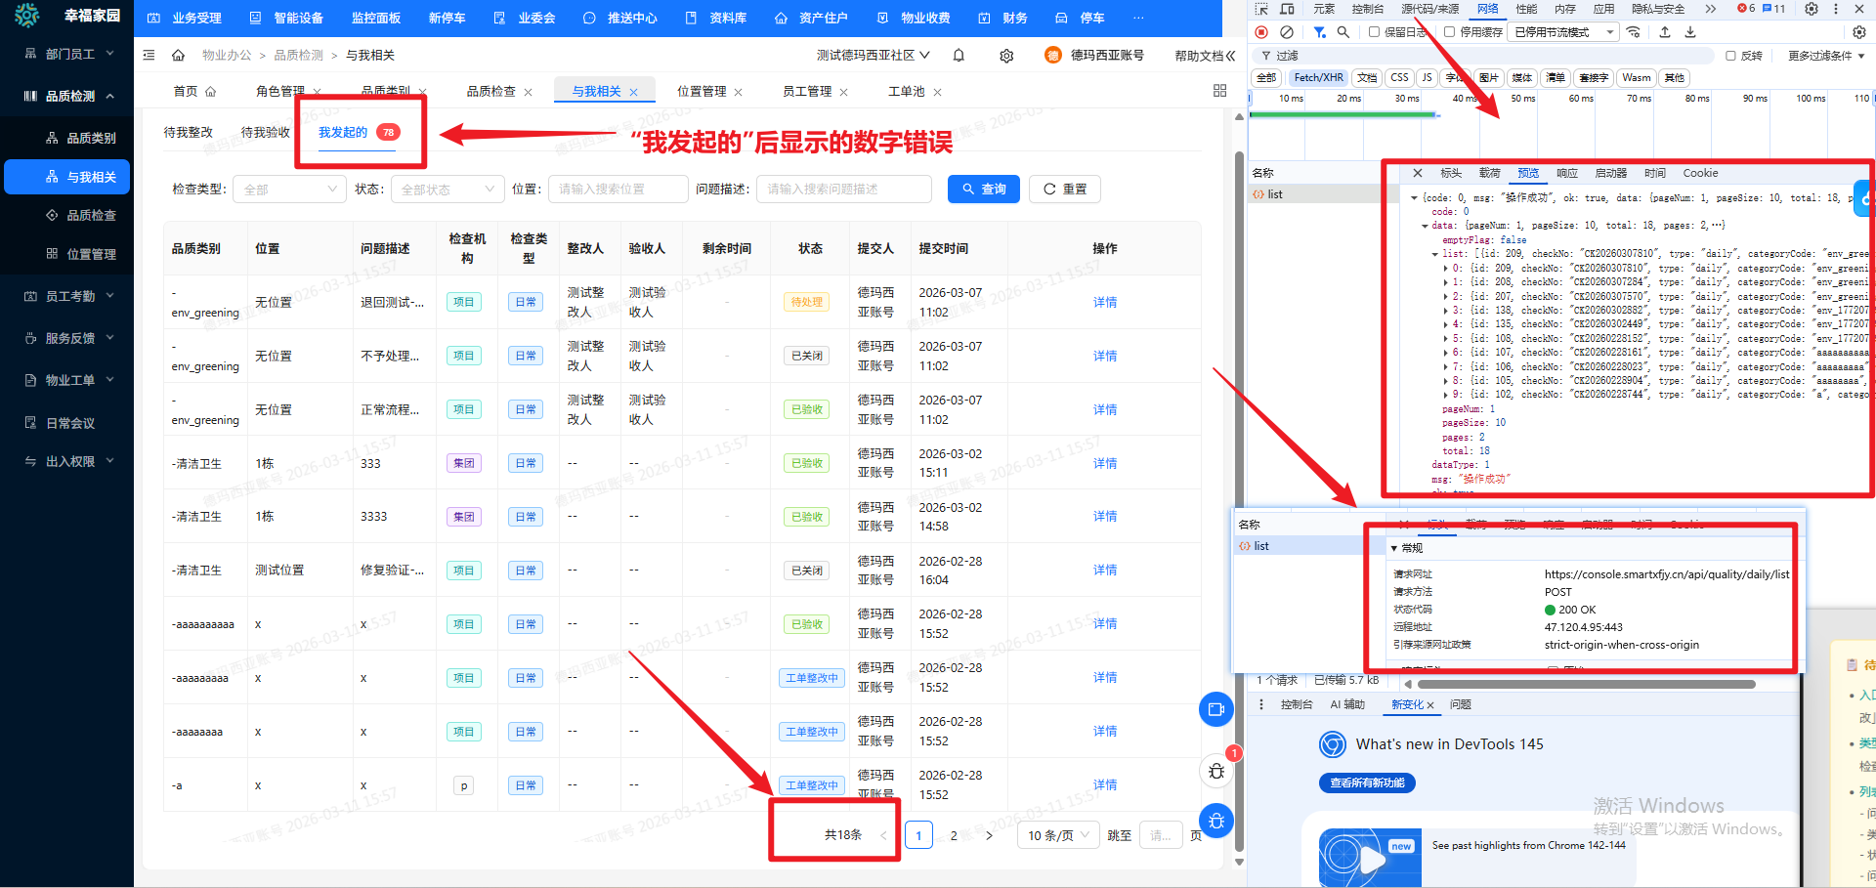
Task: Click the 位置 search input field
Action: coord(618,190)
